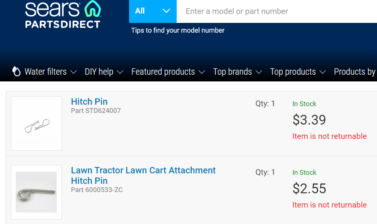Click the $3.39 price label

309,120
